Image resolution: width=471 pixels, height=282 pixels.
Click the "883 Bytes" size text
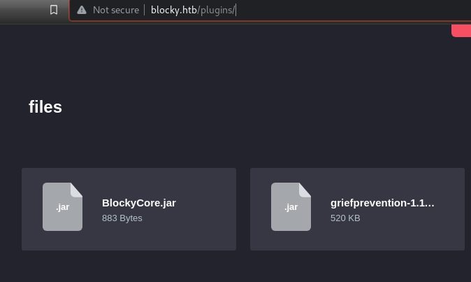(x=122, y=218)
